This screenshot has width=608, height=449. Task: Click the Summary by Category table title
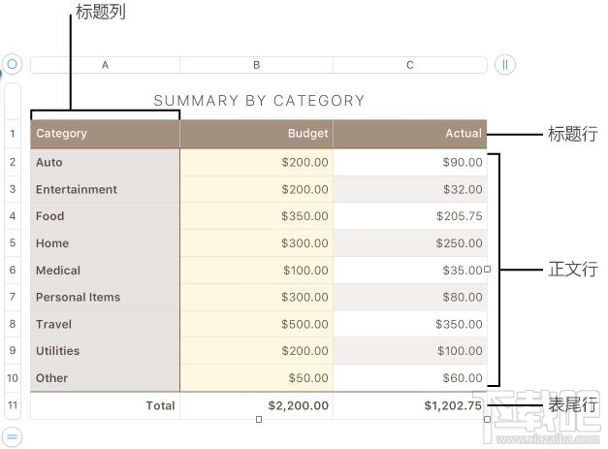pyautogui.click(x=259, y=100)
